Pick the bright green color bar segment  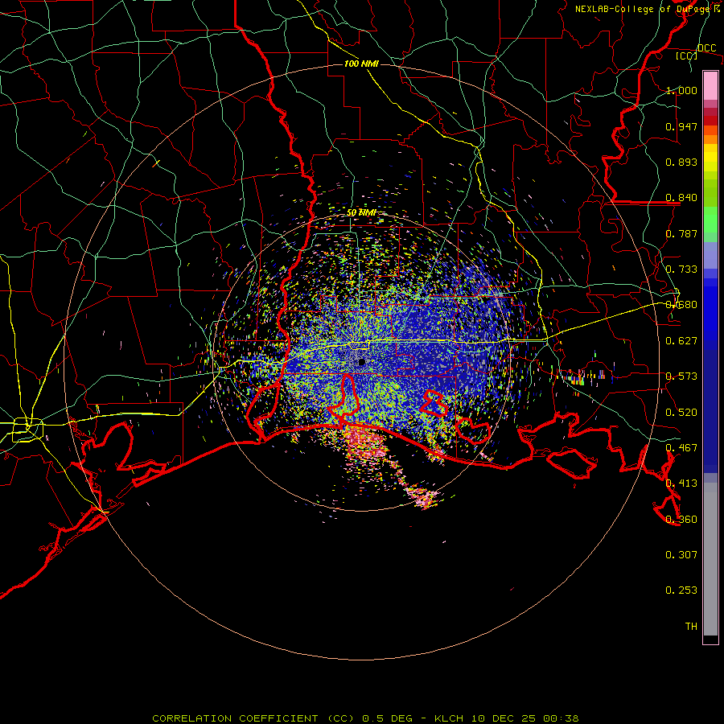pos(710,220)
